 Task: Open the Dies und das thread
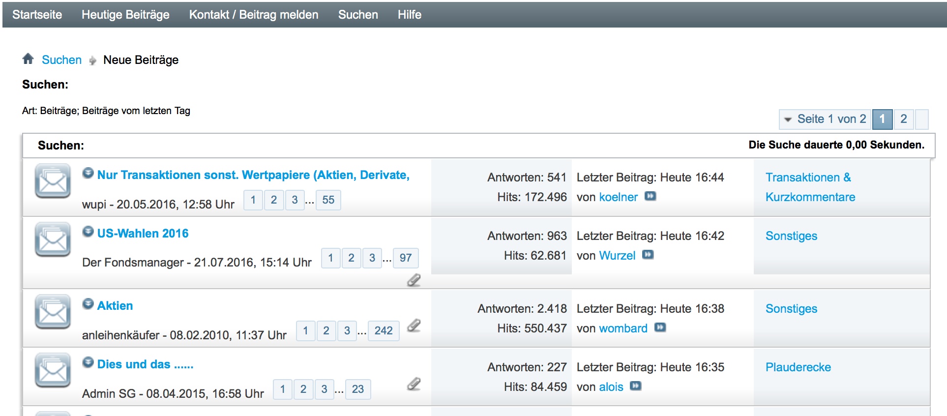(x=145, y=364)
